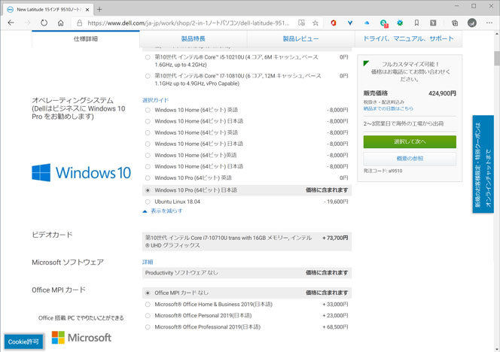Click the + 73,700円 video card price

point(335,238)
